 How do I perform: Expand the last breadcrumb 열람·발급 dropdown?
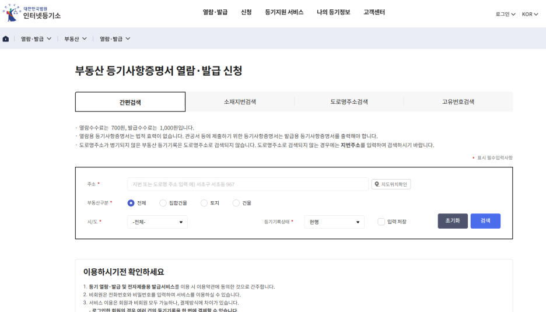point(115,38)
